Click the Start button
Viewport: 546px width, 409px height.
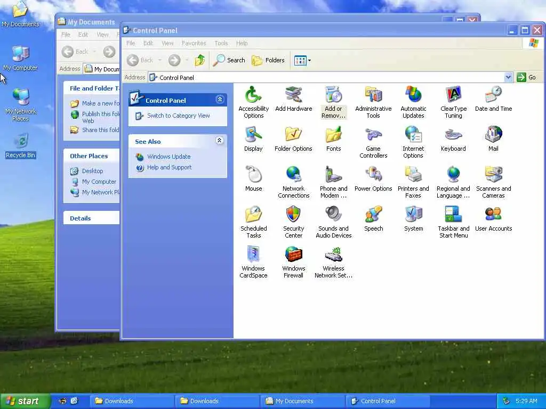click(25, 401)
